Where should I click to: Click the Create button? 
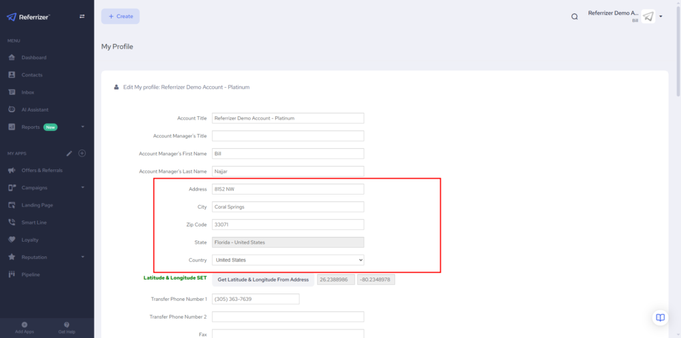coord(120,17)
